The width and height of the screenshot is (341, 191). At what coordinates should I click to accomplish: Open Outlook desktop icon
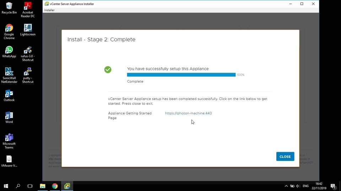[x=9, y=96]
